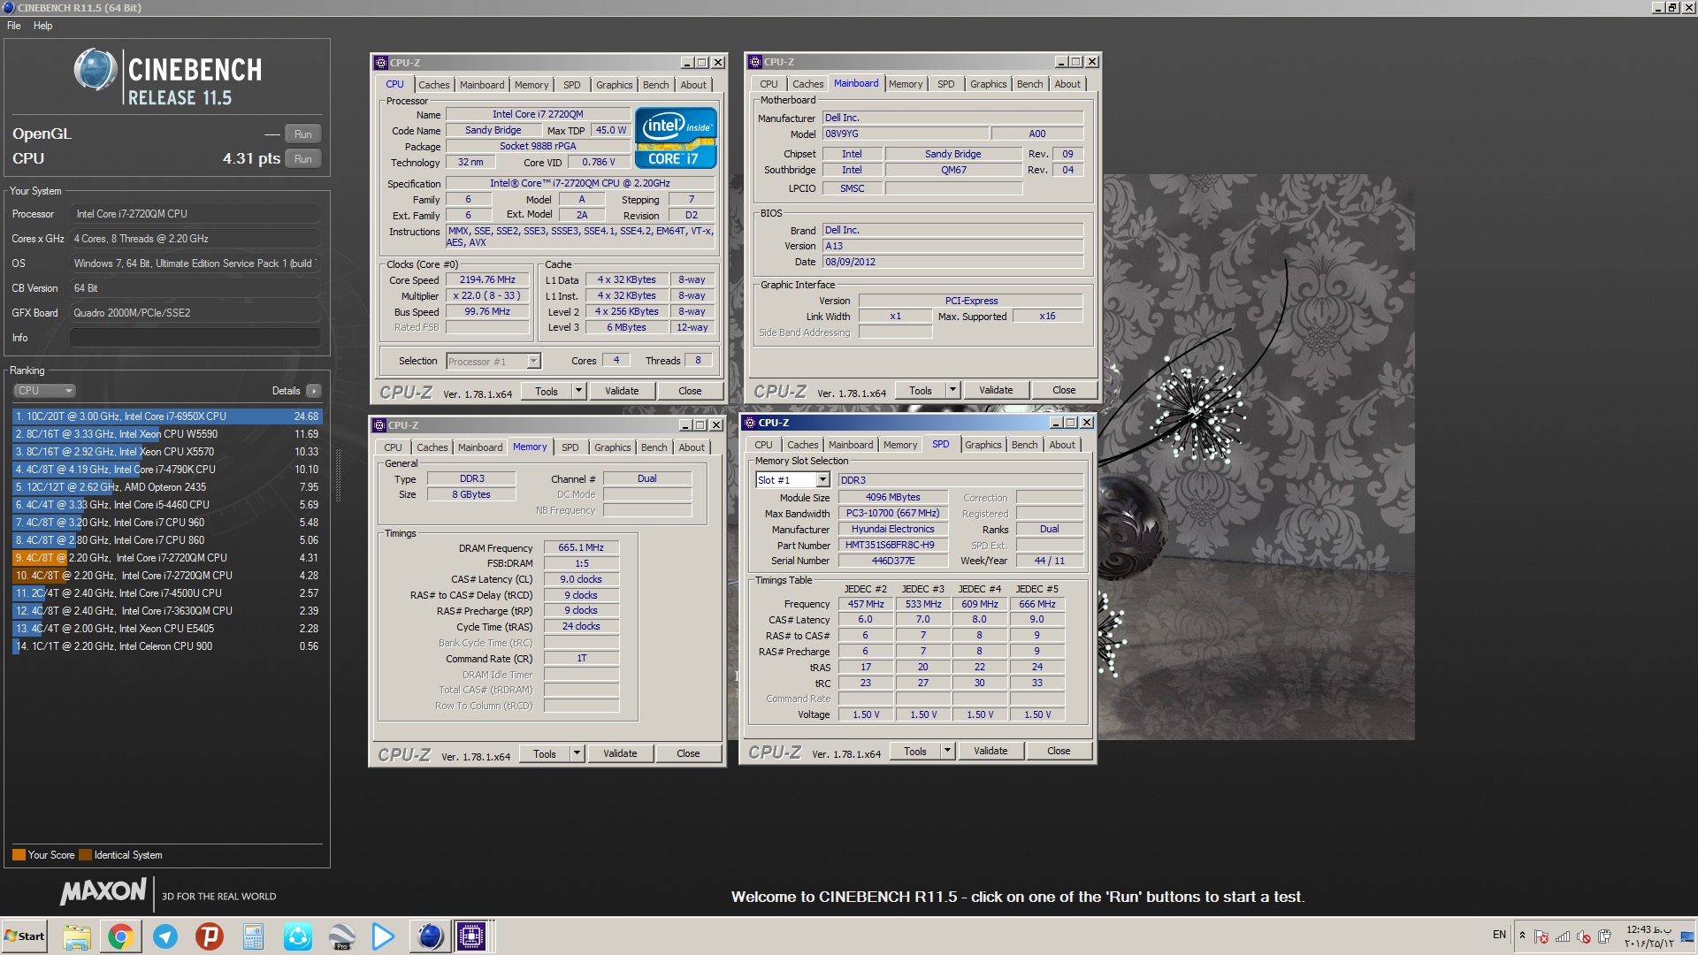Switch to CPU-Z purple chip taskbar icon

471,936
